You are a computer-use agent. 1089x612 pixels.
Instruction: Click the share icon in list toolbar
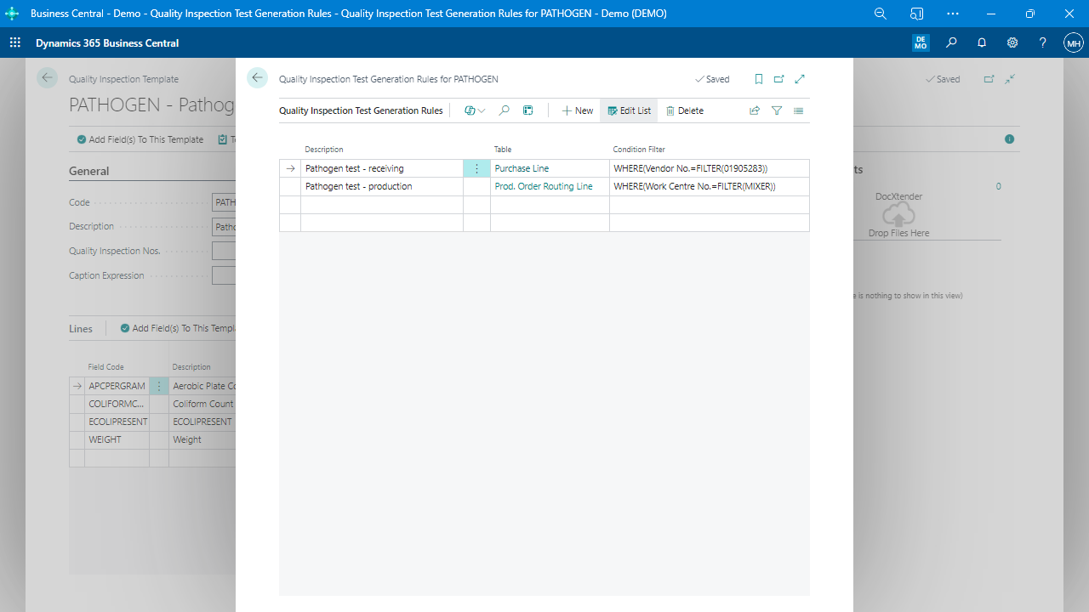(754, 110)
